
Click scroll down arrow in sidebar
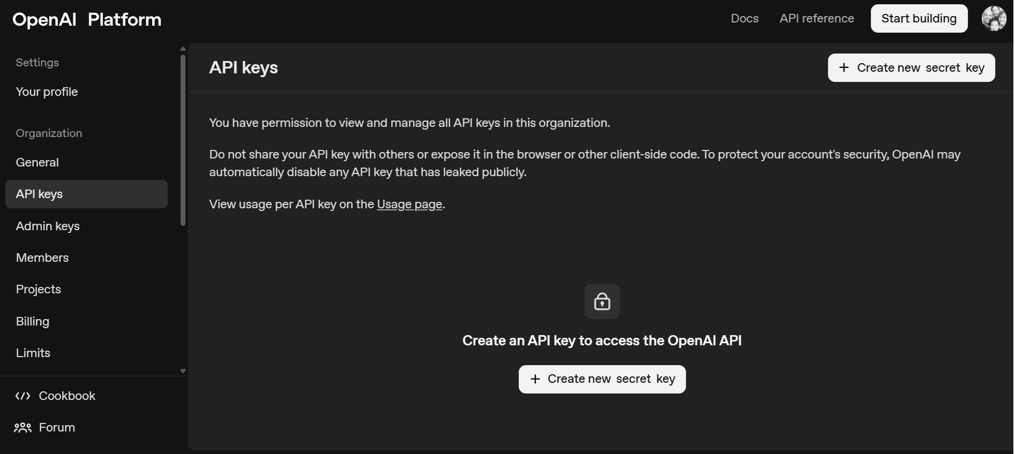pyautogui.click(x=183, y=371)
